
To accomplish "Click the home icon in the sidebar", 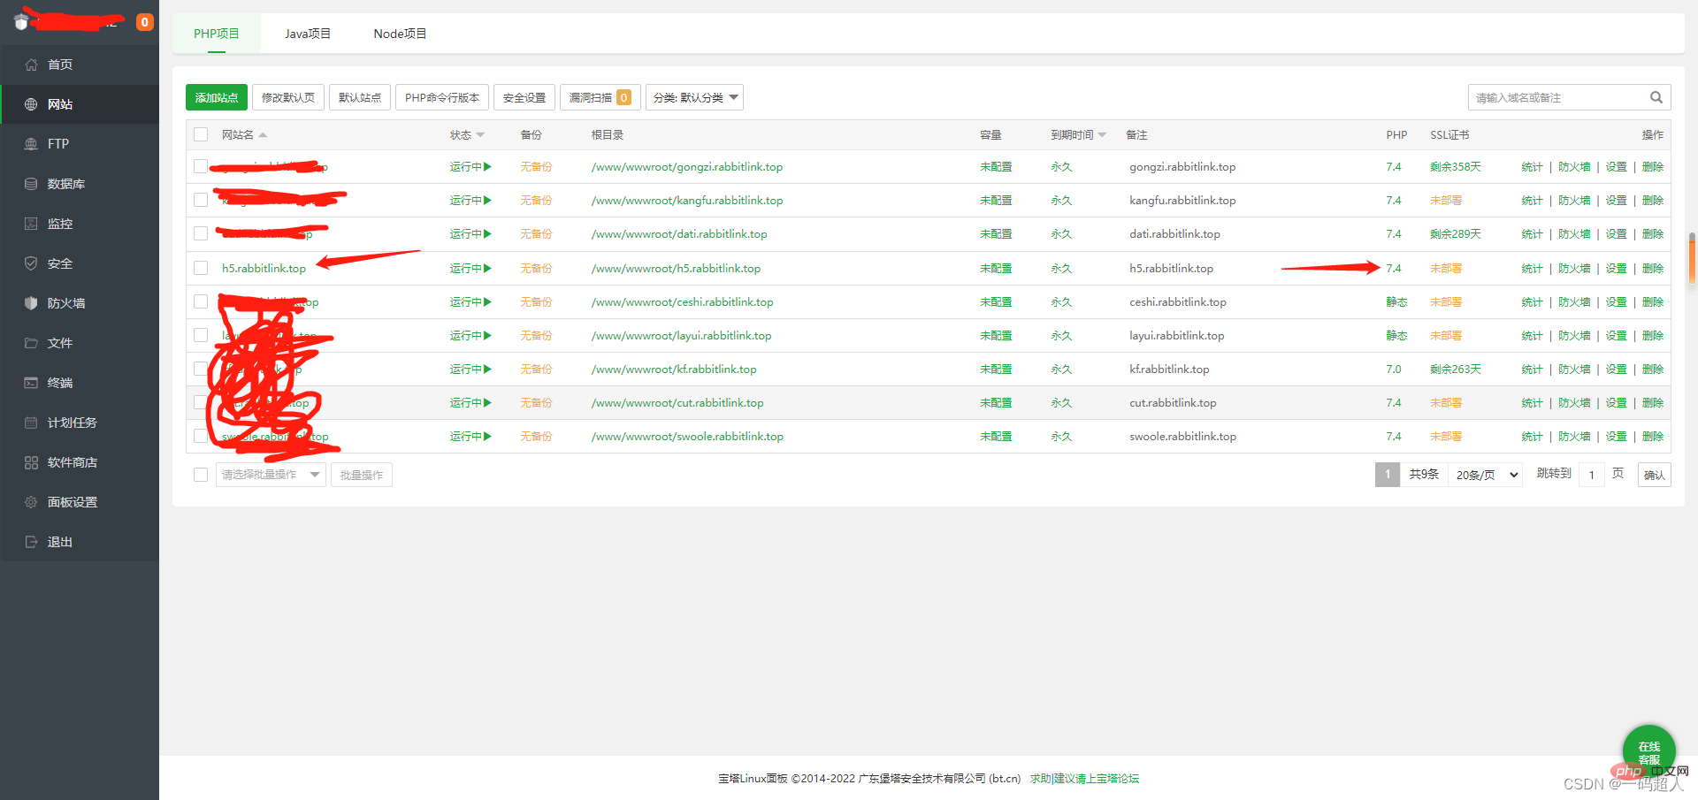I will pos(31,65).
